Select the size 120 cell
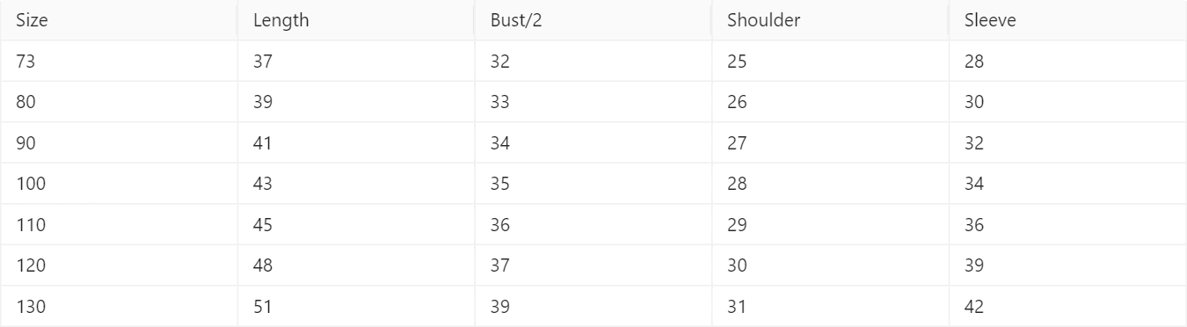This screenshot has width=1187, height=327. pyautogui.click(x=119, y=265)
